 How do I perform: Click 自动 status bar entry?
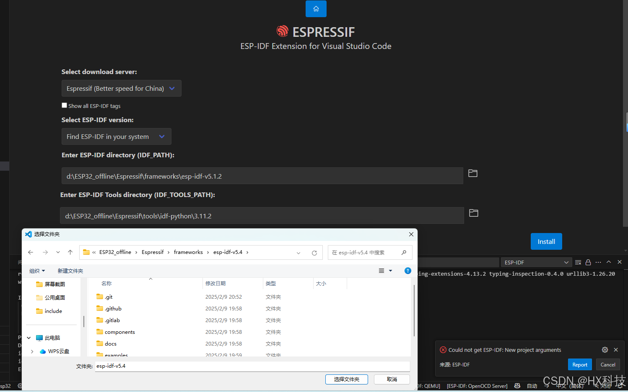[532, 386]
